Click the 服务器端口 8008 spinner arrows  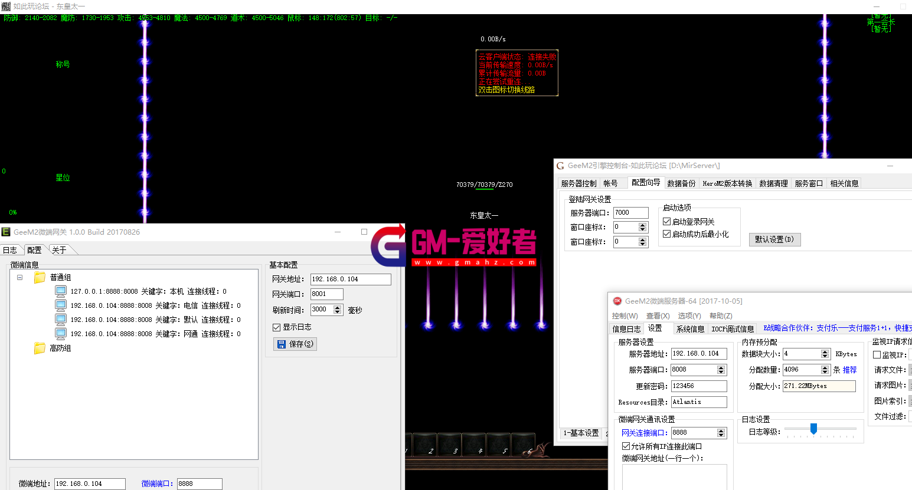coord(721,370)
